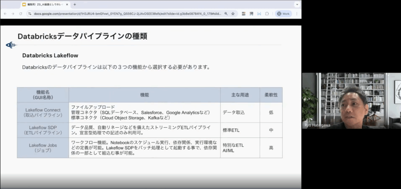Open the Work profile button

click(283, 13)
